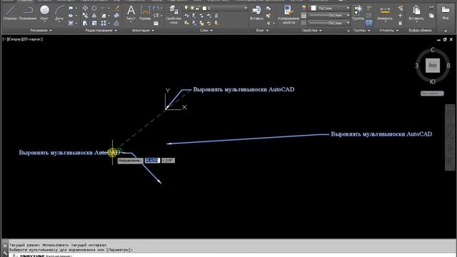Select the Scale tool icon
Screen dimensions: 457x257
[94, 23]
